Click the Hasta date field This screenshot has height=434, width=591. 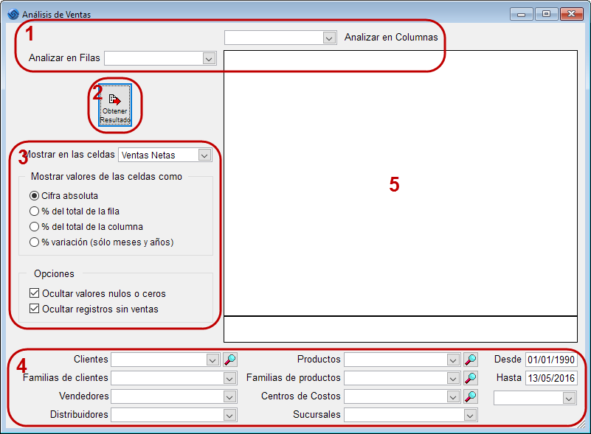point(551,378)
